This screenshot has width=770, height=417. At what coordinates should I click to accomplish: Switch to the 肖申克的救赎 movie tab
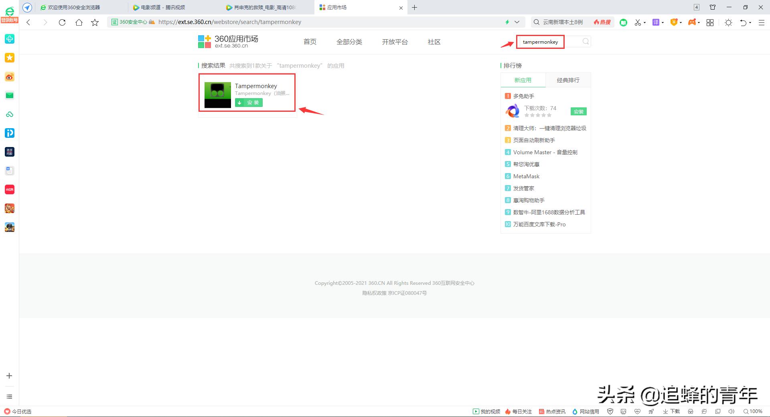coord(267,7)
